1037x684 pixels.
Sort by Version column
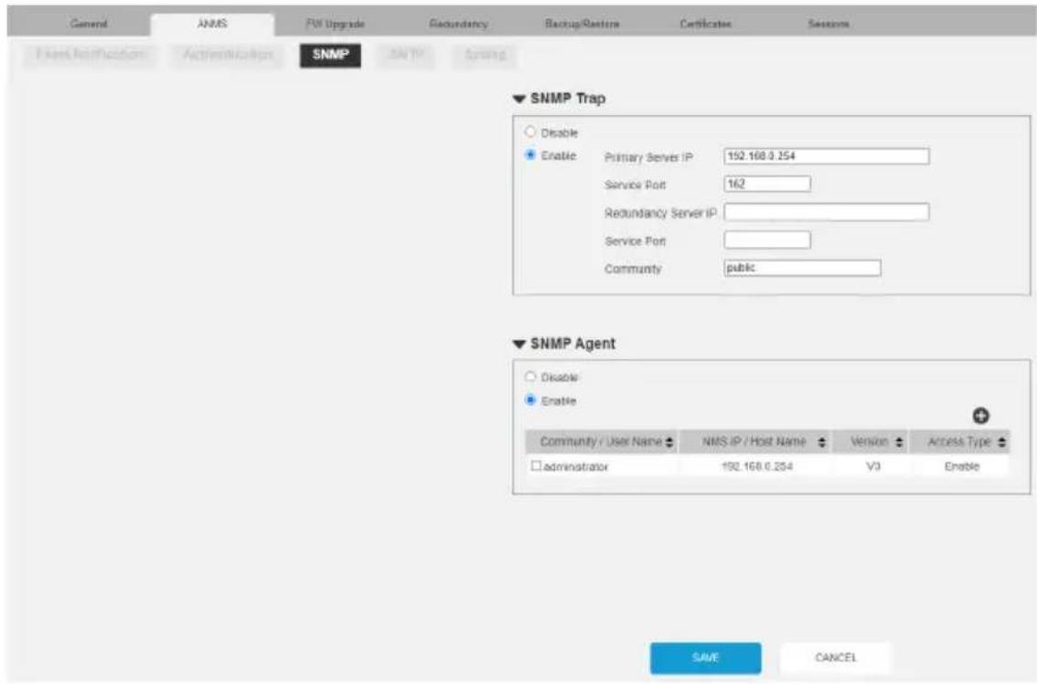pyautogui.click(x=899, y=442)
